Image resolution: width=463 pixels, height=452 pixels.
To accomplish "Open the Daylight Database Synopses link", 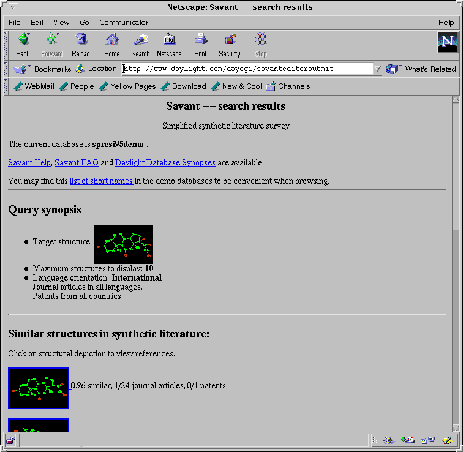I will pos(165,163).
